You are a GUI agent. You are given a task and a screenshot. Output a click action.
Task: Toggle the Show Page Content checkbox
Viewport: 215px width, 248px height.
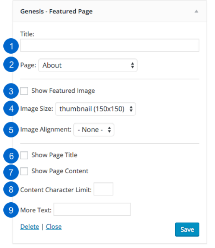click(24, 171)
